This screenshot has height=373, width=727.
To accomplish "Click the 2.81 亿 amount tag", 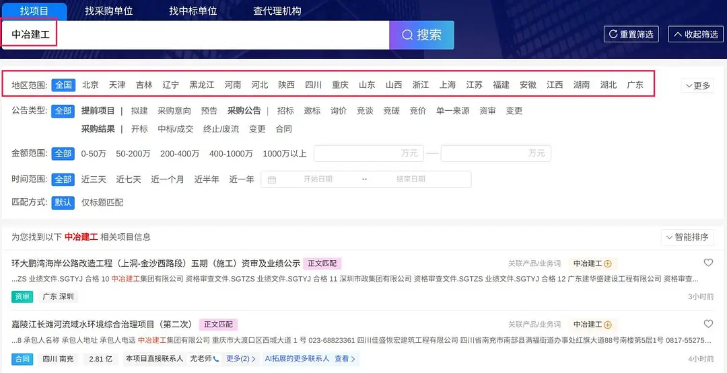I will (101, 359).
